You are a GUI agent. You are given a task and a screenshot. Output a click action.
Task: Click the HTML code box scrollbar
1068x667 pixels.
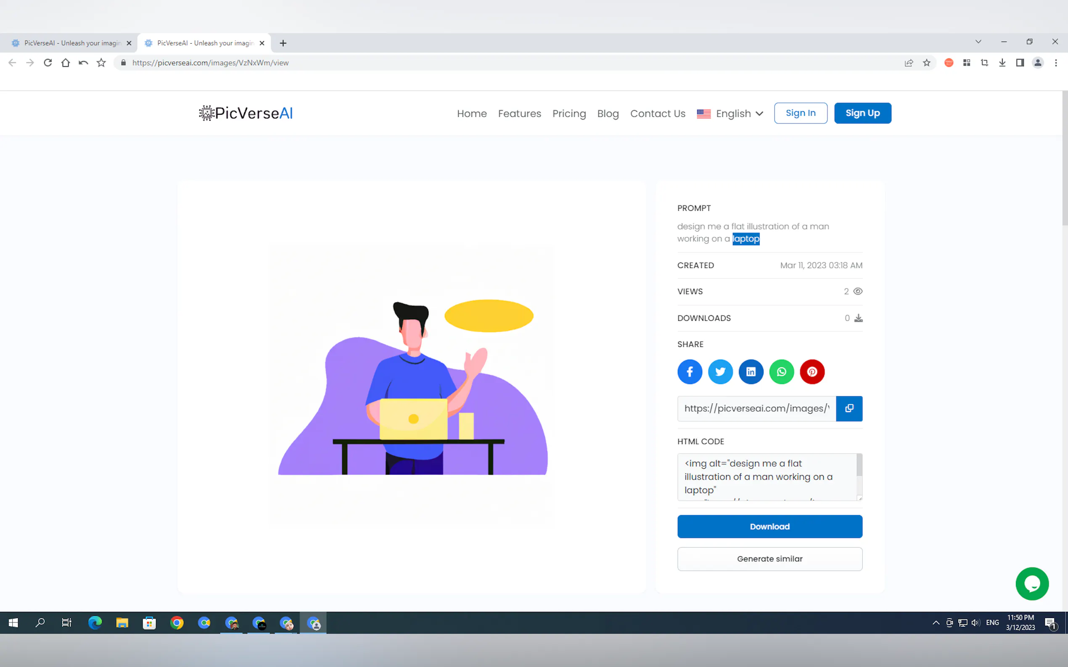[x=859, y=466]
